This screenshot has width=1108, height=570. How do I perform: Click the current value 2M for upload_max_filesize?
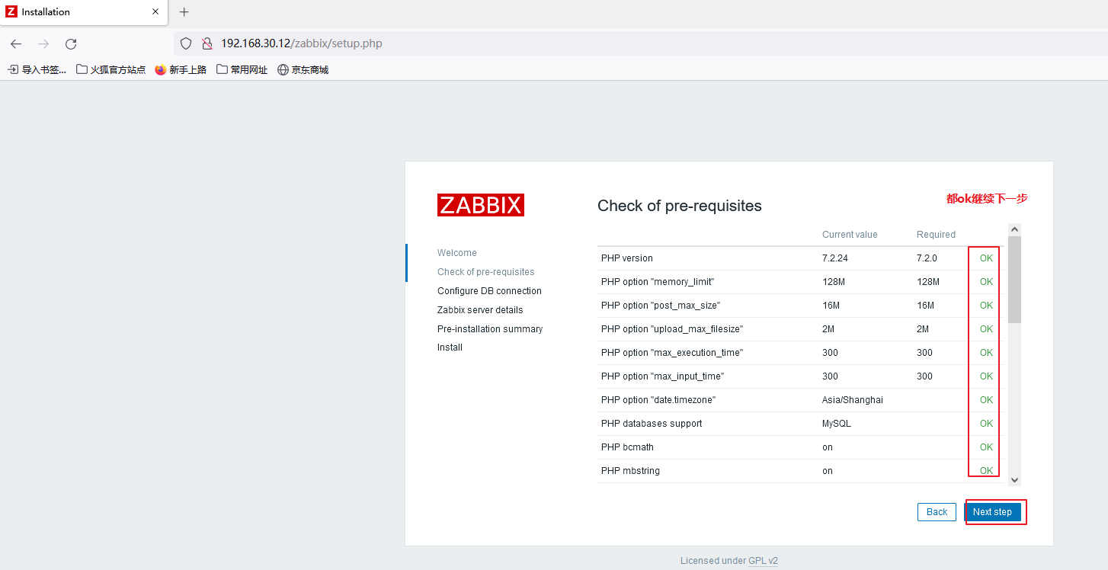coord(830,329)
